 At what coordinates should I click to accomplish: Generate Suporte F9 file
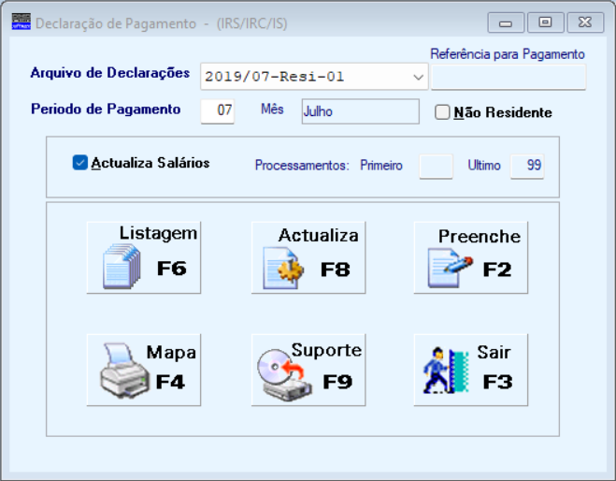coord(308,370)
